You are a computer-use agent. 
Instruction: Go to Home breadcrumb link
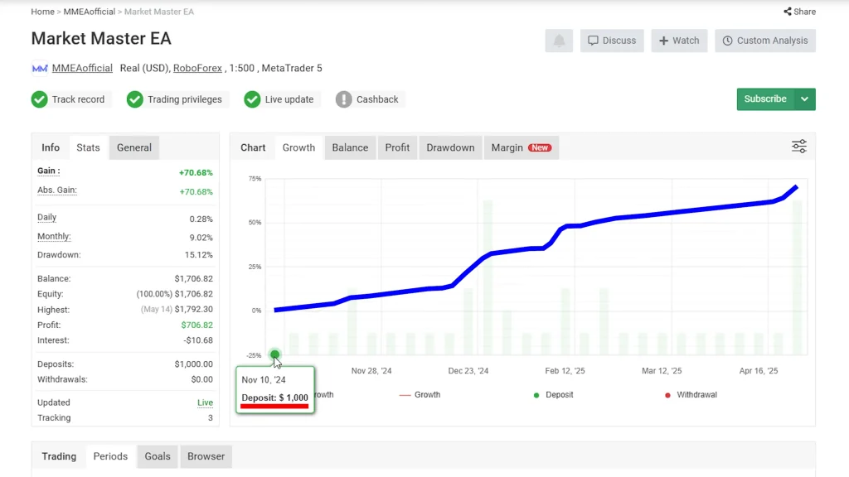pos(42,12)
